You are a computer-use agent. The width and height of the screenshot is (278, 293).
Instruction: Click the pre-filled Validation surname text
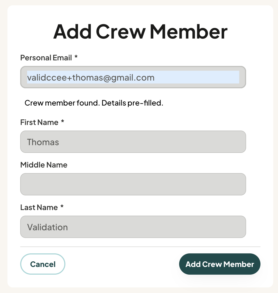[x=48, y=227]
